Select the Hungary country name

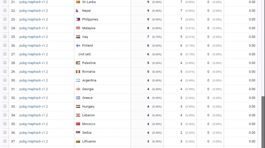click(x=88, y=107)
